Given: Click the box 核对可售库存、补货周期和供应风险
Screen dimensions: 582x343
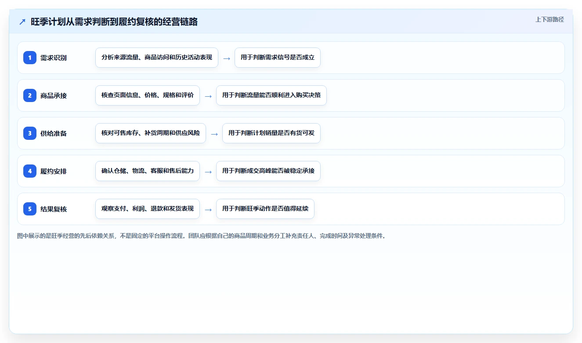Looking at the screenshot, I should [x=151, y=133].
